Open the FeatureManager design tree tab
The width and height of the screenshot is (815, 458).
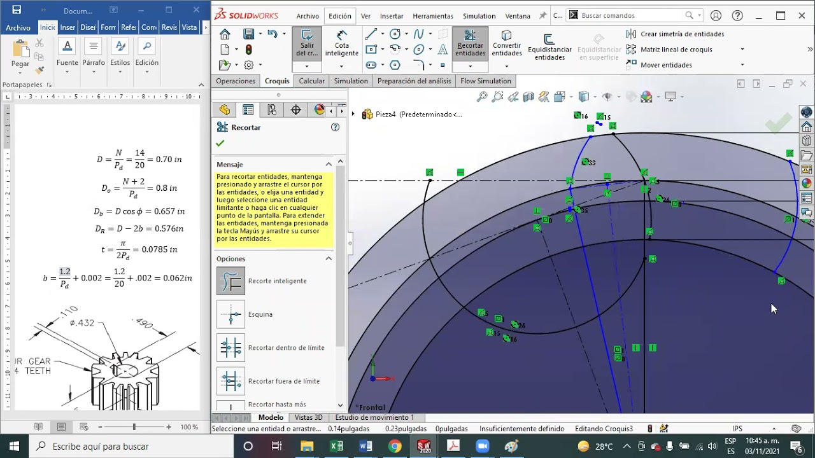click(x=224, y=110)
